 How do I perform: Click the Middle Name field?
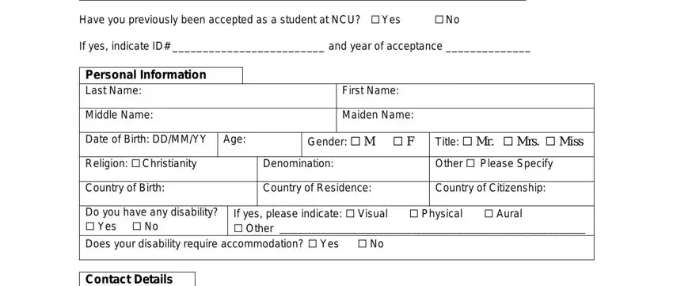(207, 120)
